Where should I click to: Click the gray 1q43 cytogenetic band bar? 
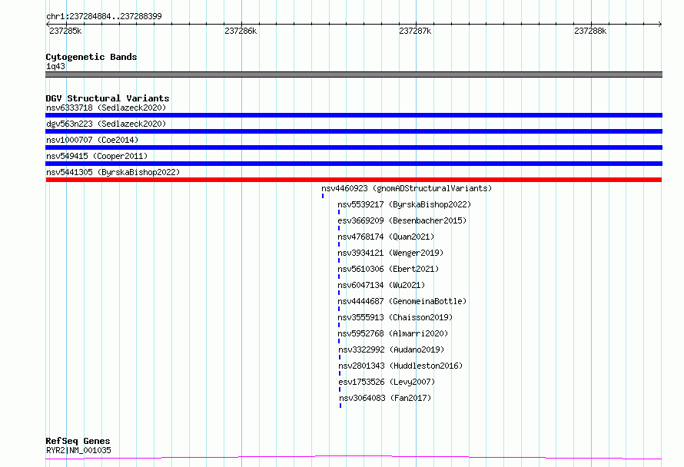[354, 75]
